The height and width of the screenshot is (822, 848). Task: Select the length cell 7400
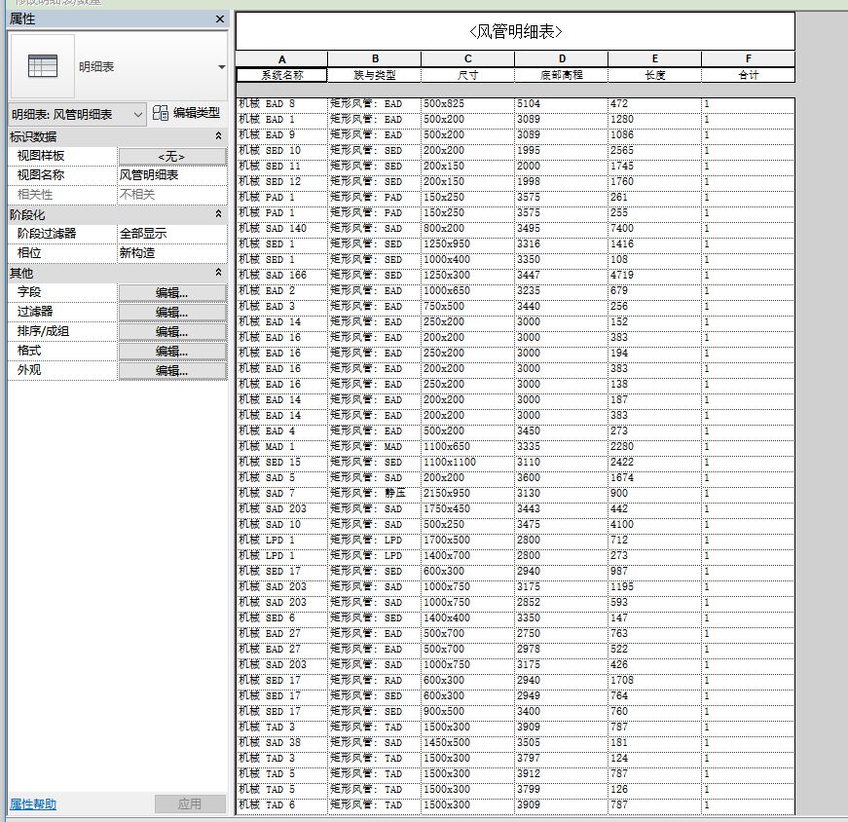point(655,228)
